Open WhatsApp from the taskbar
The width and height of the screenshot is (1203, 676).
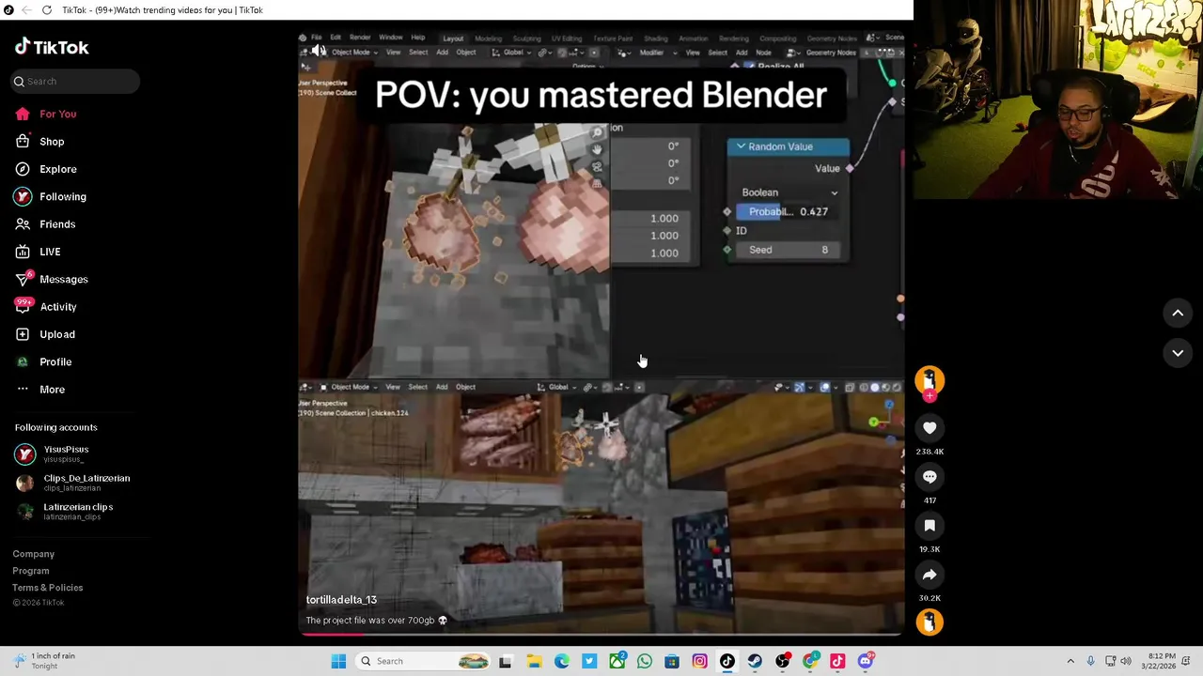[x=645, y=661]
